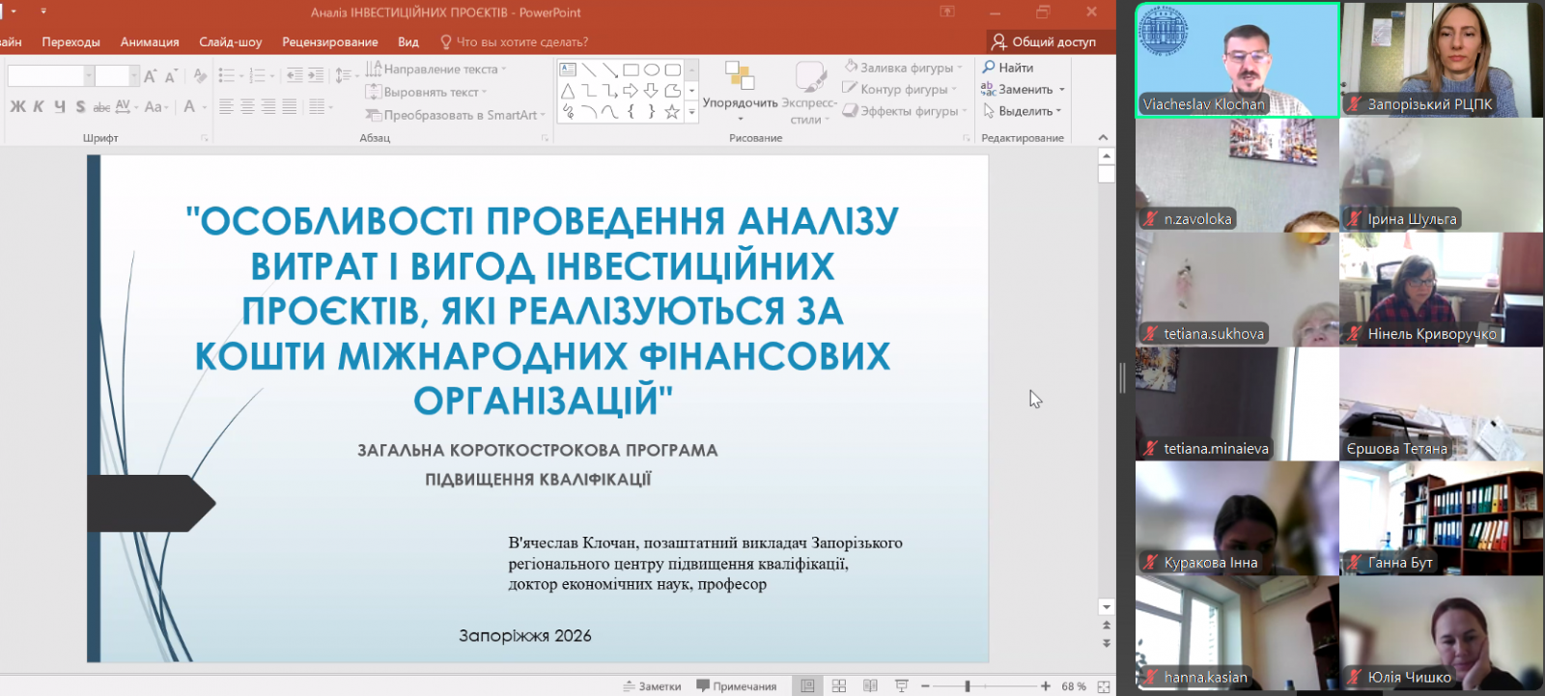Pick the oval shape in gallery
The width and height of the screenshot is (1545, 696).
pos(652,70)
